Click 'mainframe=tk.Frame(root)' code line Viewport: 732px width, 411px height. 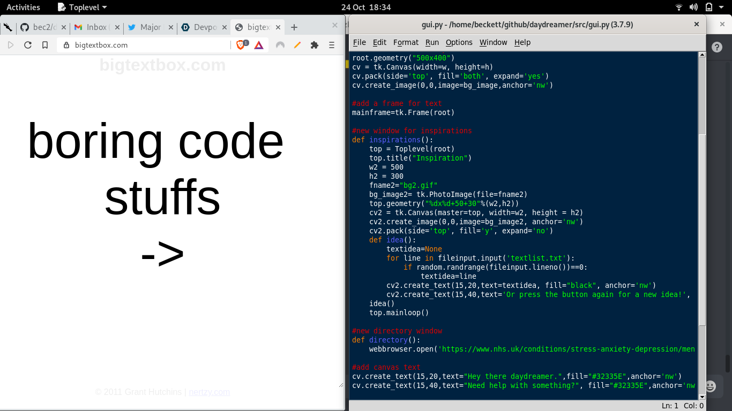[404, 112]
